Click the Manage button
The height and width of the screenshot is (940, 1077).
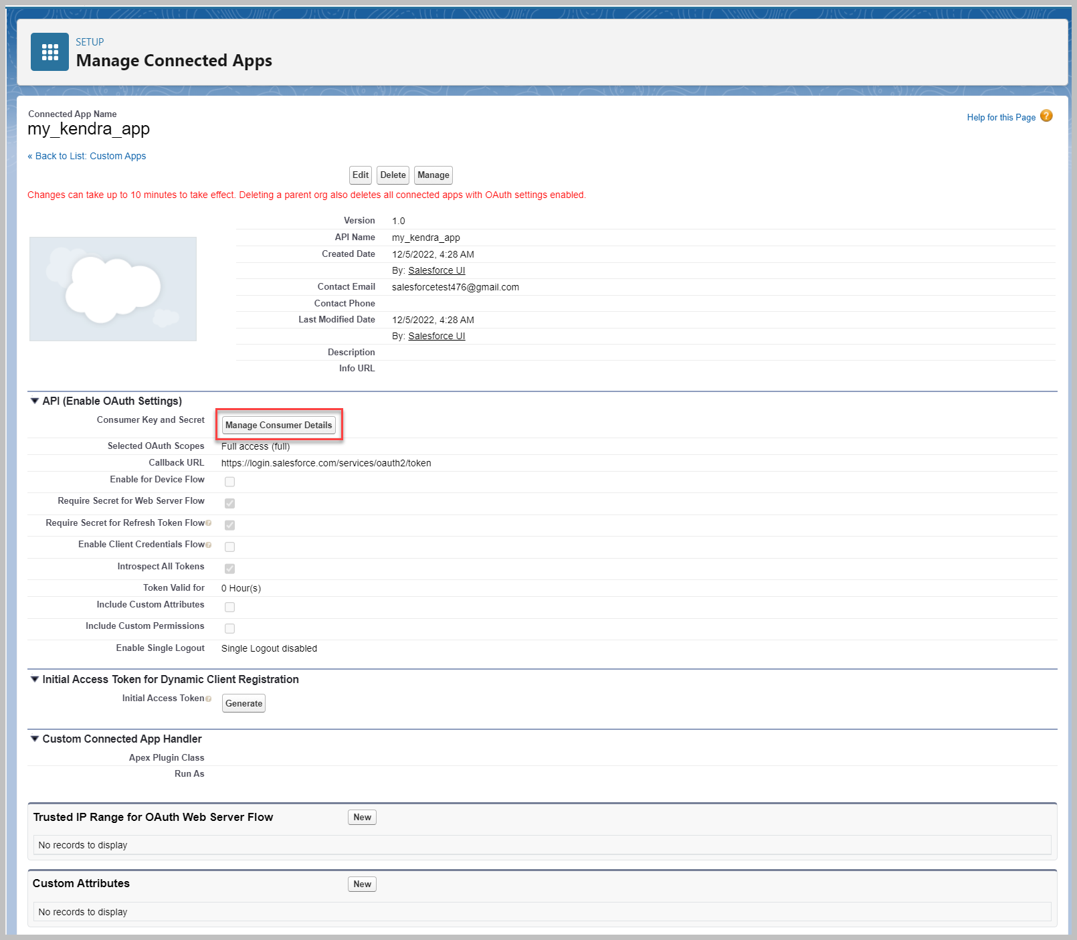(433, 175)
